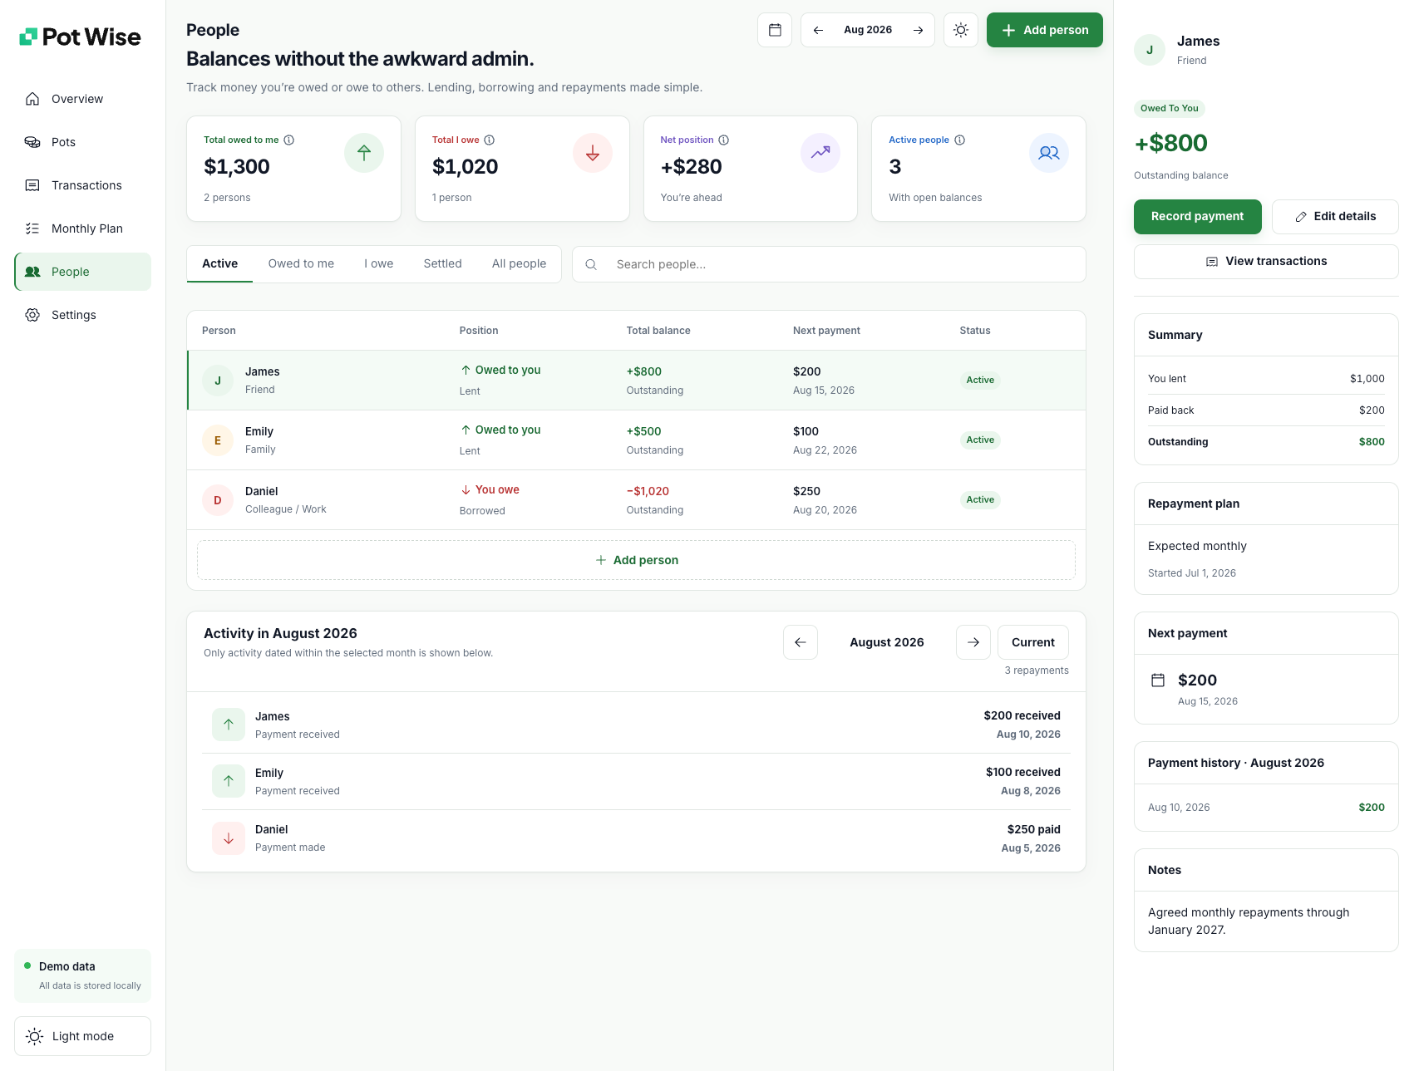Screen dimensions: 1419x1071
Task: Open Settings in the sidebar
Action: point(82,315)
